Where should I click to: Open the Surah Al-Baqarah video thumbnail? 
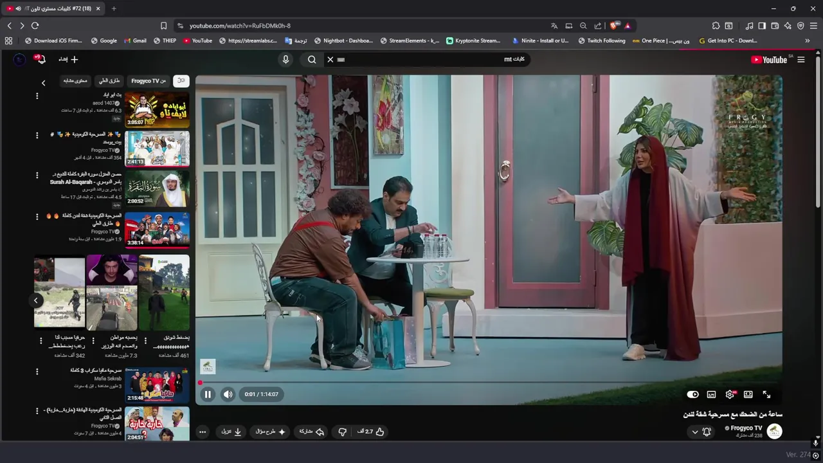pyautogui.click(x=157, y=189)
